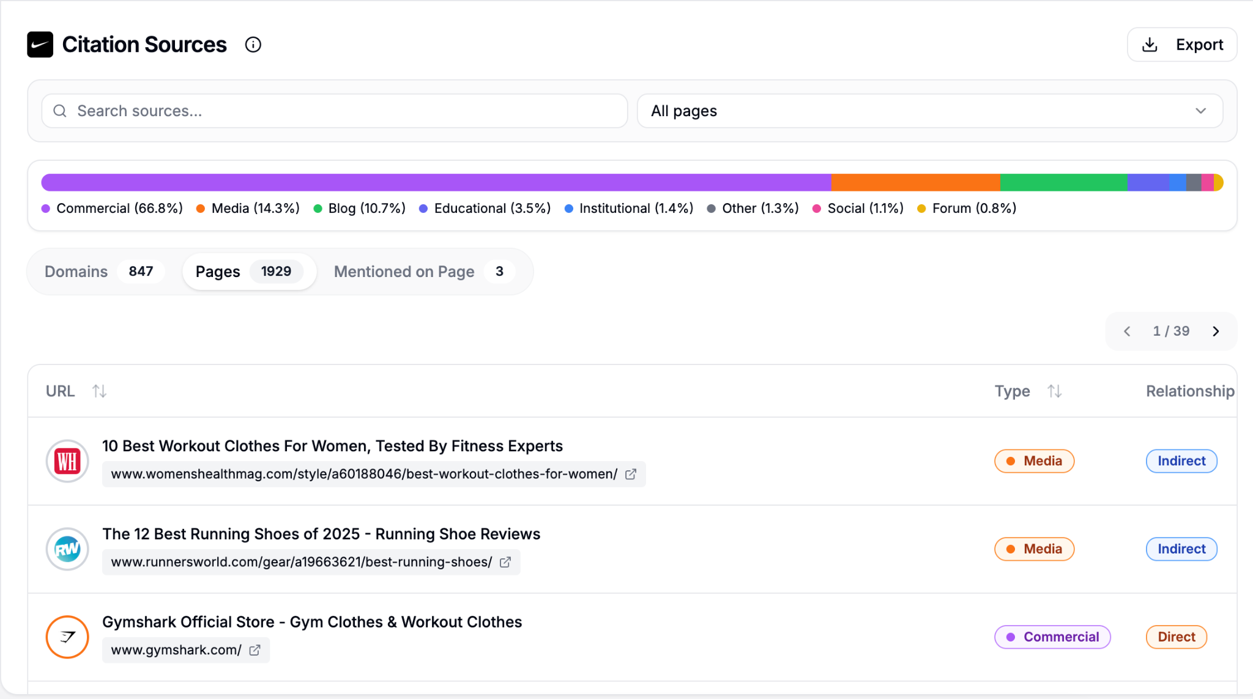The height and width of the screenshot is (699, 1253).
Task: Go to previous page of results
Action: [x=1127, y=331]
